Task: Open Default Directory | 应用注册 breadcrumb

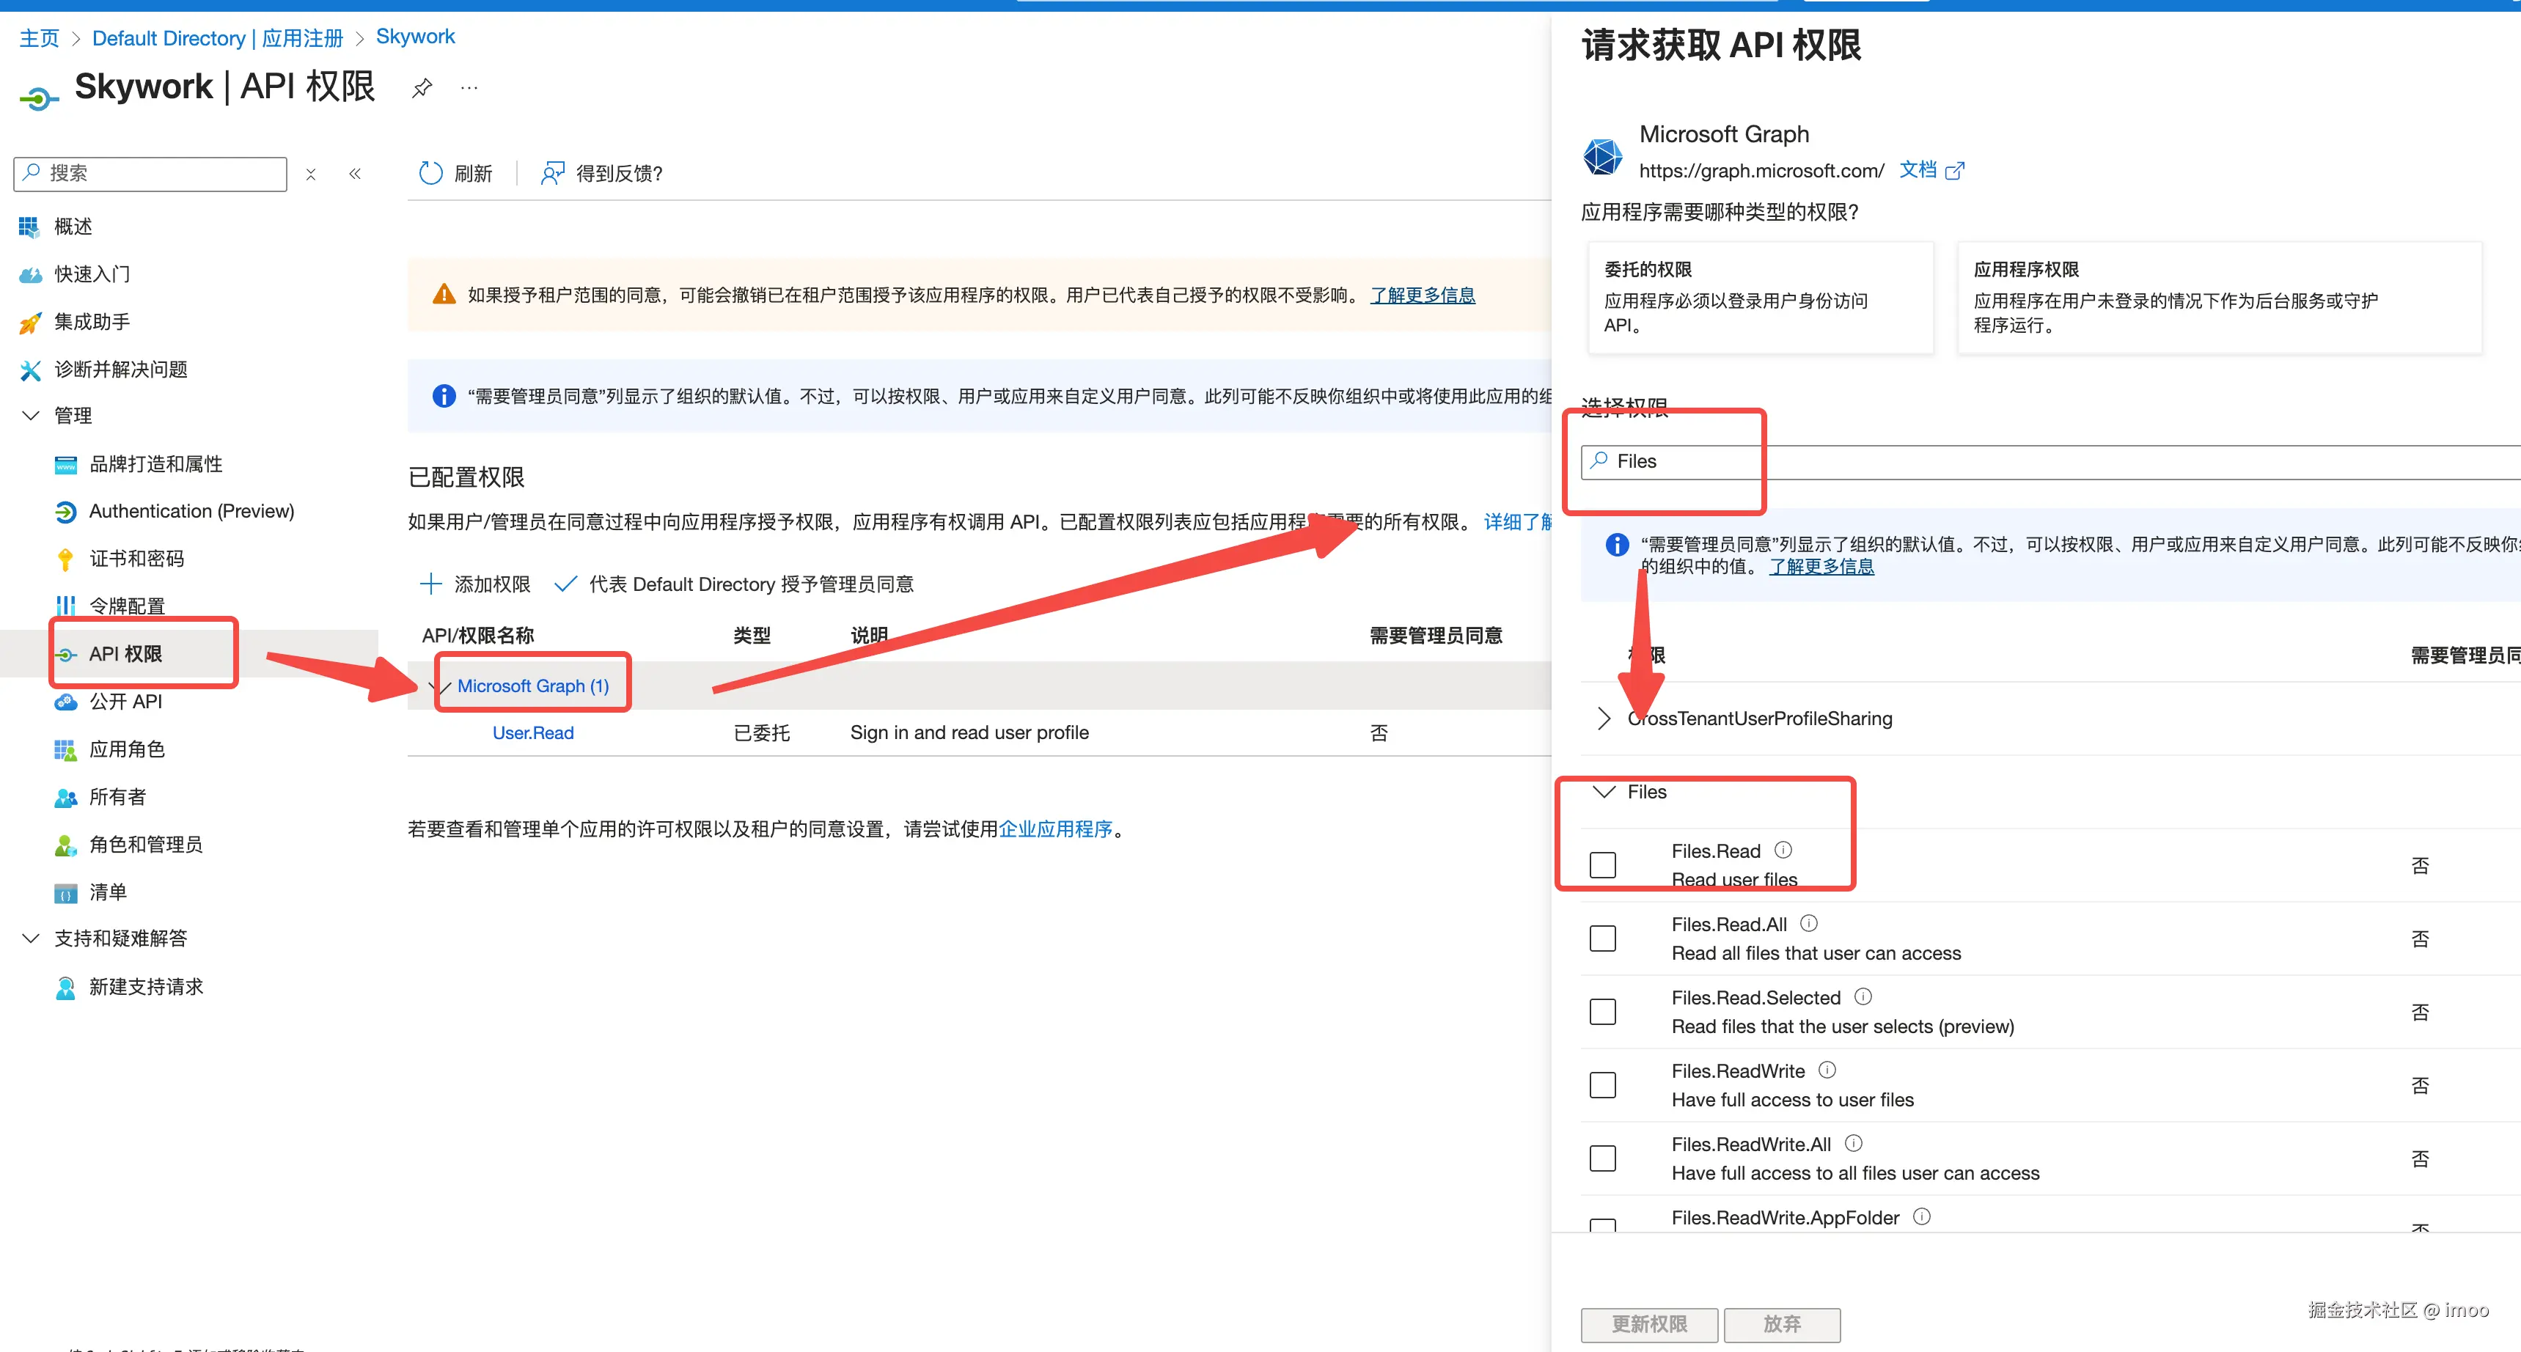Action: (217, 38)
